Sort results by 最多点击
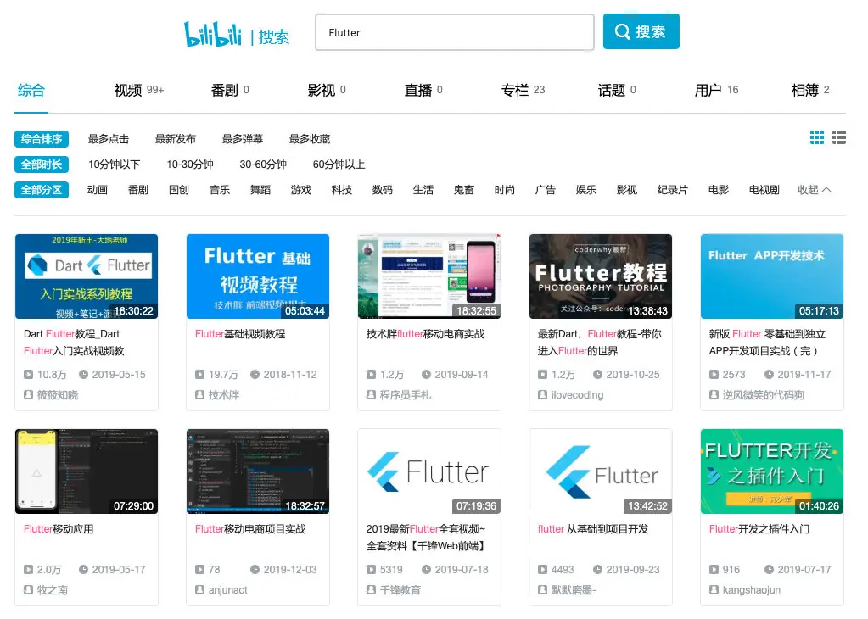This screenshot has width=868, height=619. tap(109, 139)
